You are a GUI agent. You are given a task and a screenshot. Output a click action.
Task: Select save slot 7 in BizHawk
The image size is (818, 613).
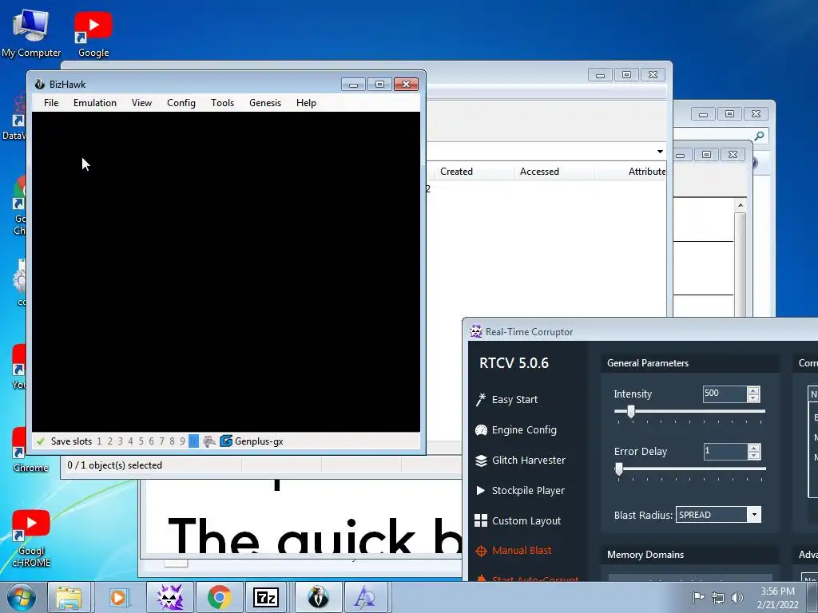pos(161,441)
